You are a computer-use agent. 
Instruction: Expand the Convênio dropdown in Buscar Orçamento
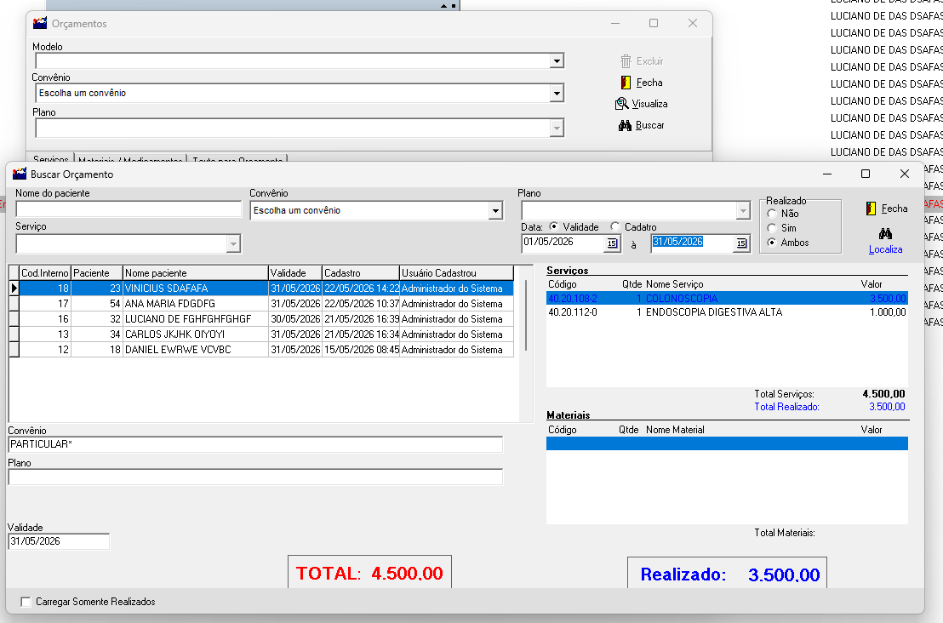pyautogui.click(x=495, y=210)
